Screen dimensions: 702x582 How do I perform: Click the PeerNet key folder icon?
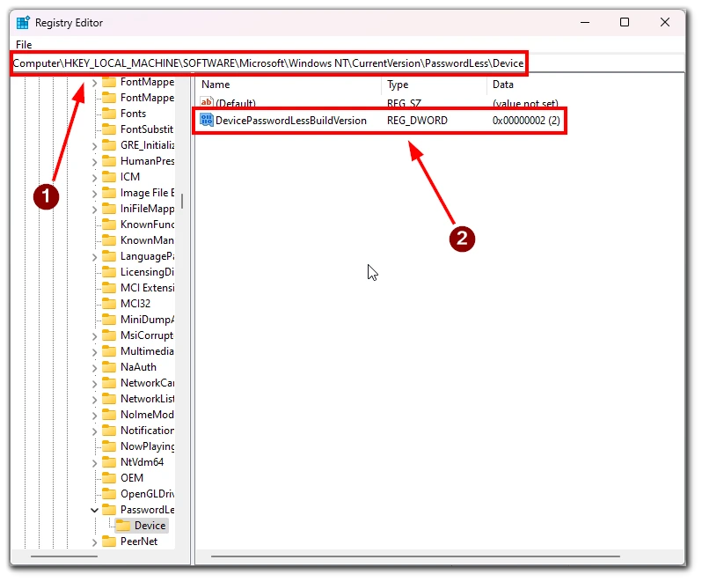(109, 541)
